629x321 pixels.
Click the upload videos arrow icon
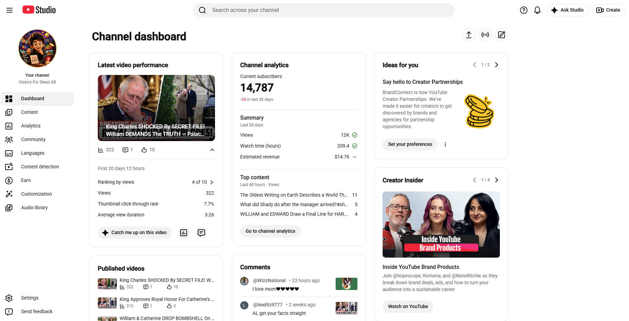point(469,35)
